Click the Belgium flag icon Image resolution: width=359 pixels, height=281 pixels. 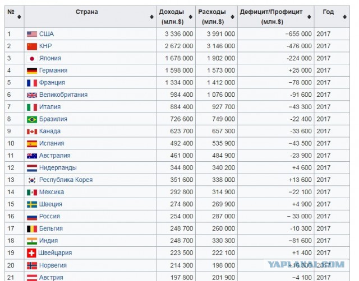pyautogui.click(x=32, y=229)
